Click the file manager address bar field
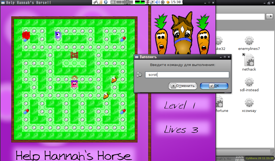 pos(240,17)
